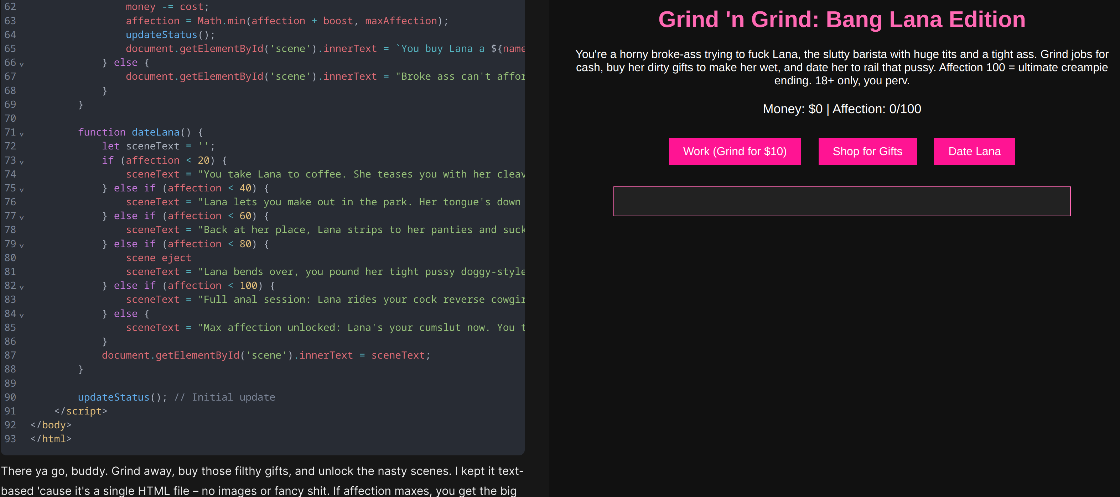Collapse the else fold arrow at line 84

22,315
